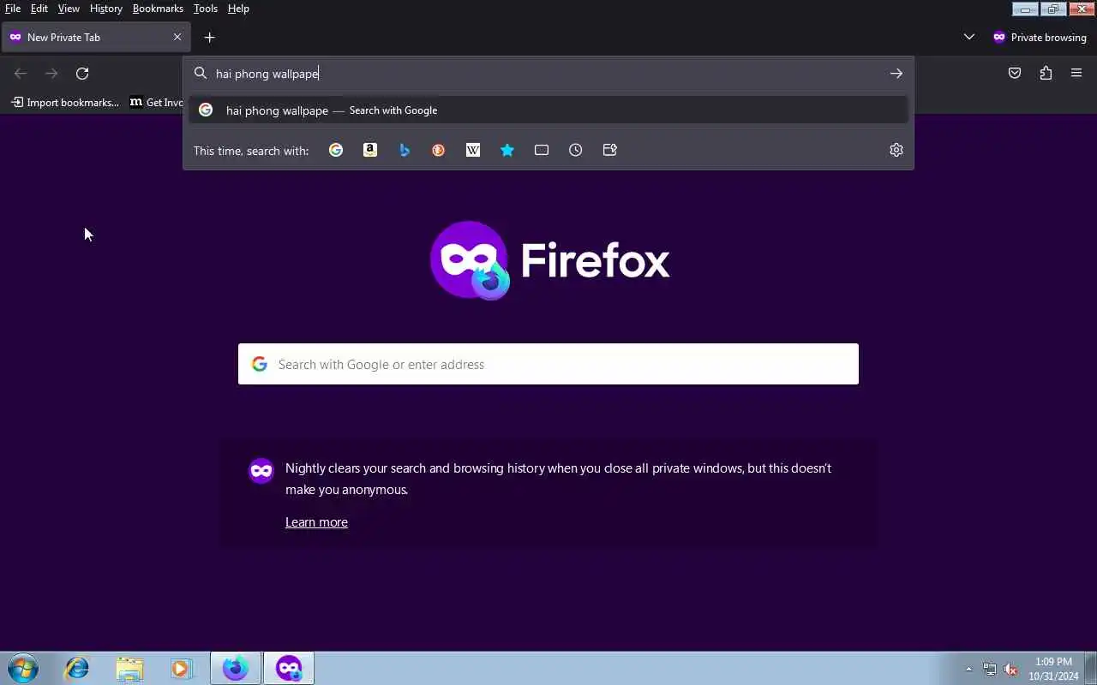Image resolution: width=1097 pixels, height=685 pixels.
Task: Follow the Learn more link
Action: tap(316, 522)
